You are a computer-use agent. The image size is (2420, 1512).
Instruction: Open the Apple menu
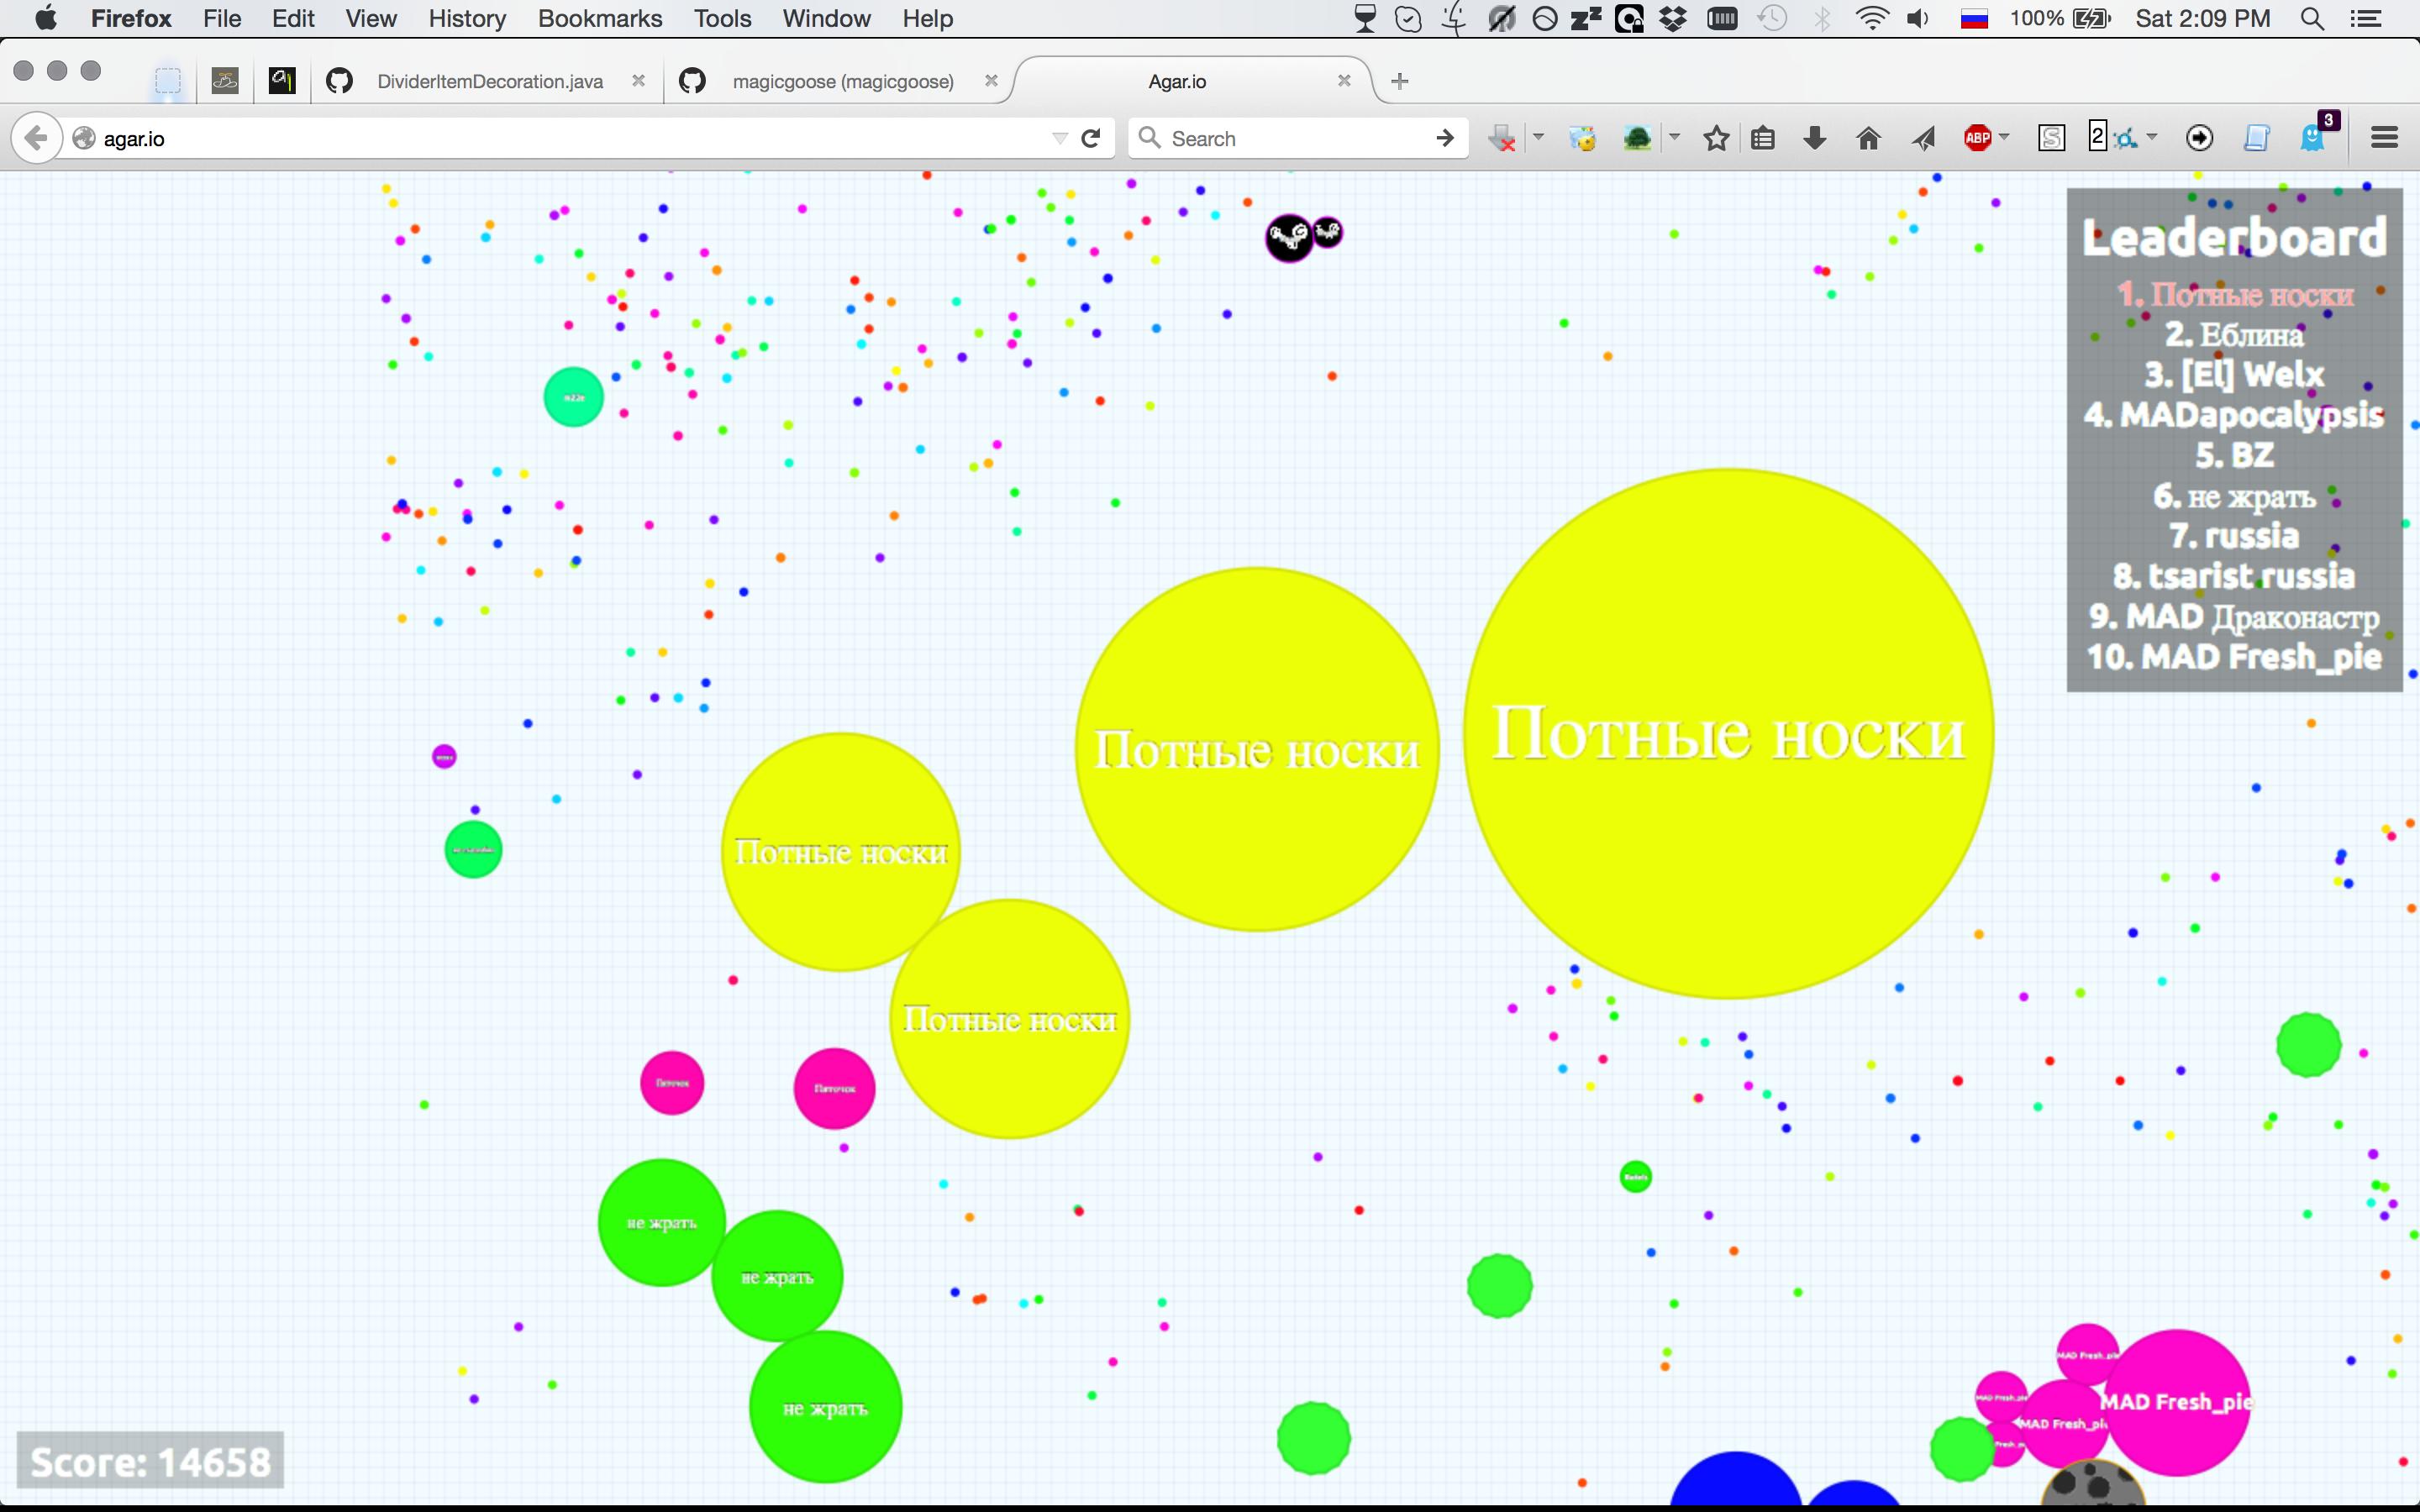[46, 18]
